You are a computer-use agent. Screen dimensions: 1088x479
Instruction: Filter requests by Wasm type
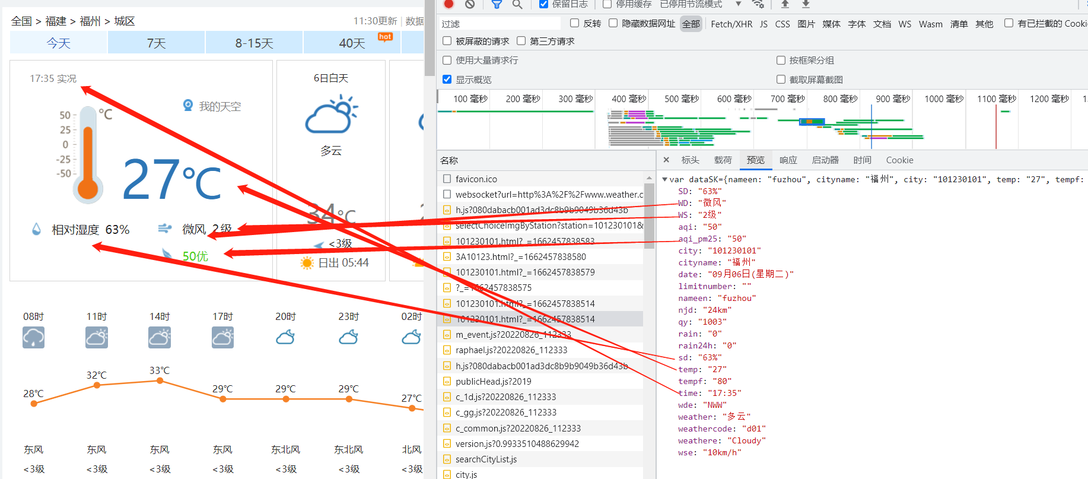tap(931, 24)
